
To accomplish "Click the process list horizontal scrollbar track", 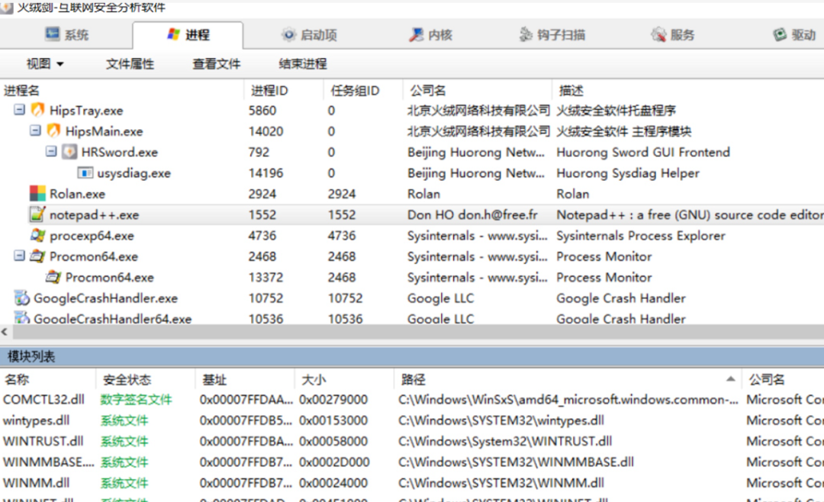I will (418, 332).
